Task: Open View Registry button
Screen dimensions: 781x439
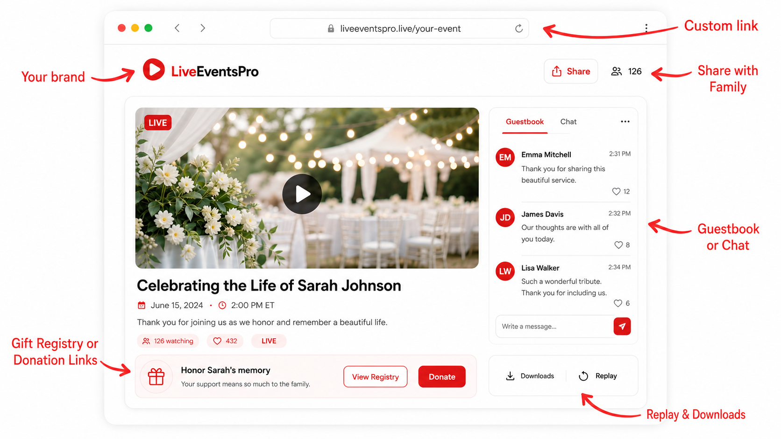Action: coord(375,376)
